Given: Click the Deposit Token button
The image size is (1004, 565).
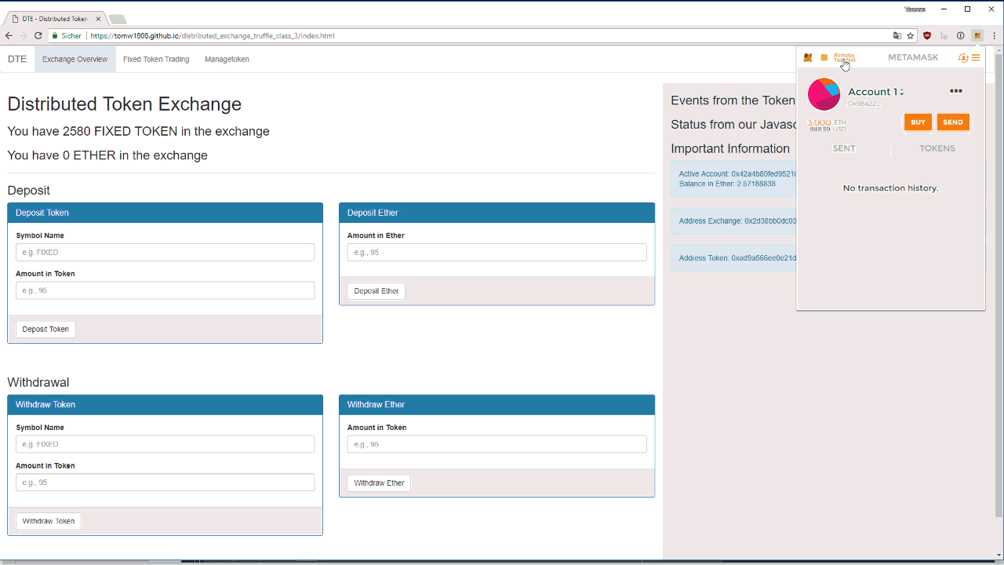Looking at the screenshot, I should tap(45, 329).
